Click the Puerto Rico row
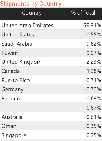Image resolution: width=102 pixels, height=141 pixels. pos(51,80)
